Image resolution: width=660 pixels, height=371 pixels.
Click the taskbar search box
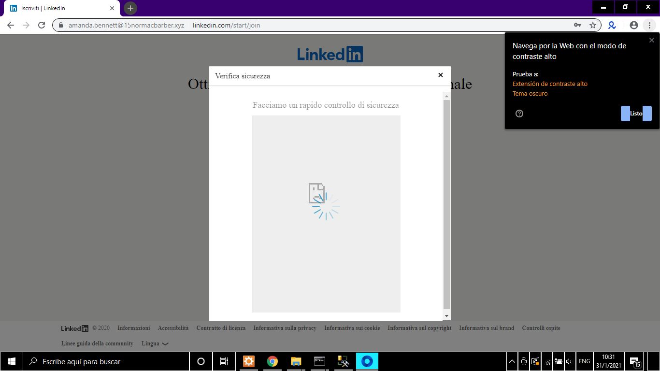point(106,361)
